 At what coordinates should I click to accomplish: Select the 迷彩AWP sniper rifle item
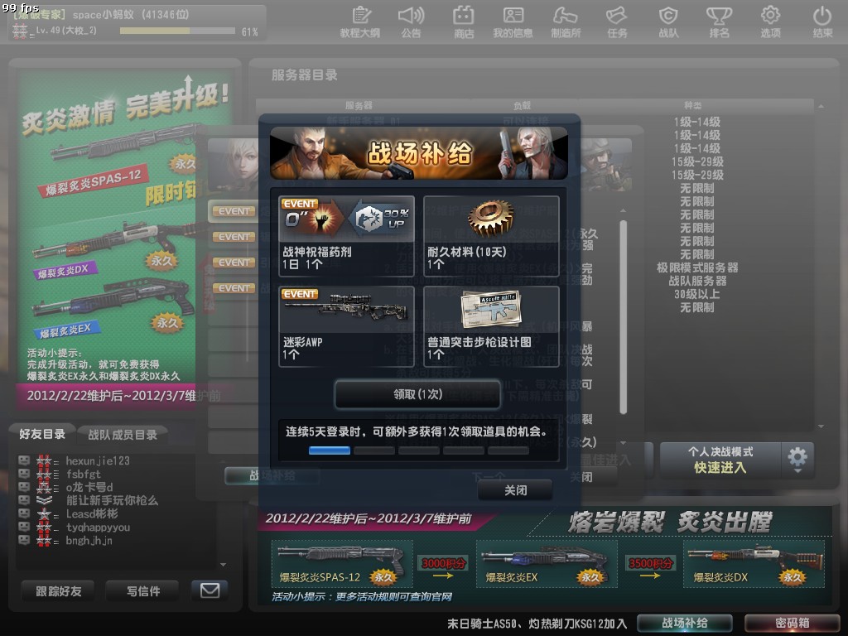pyautogui.click(x=347, y=326)
